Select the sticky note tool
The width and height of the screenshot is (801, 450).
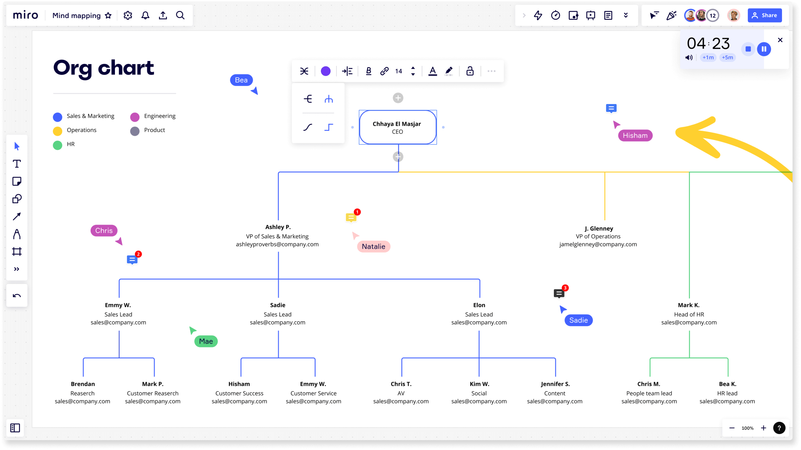tap(17, 181)
